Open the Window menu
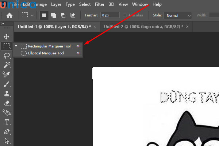Image resolution: width=219 pixels, height=146 pixels. coord(140,4)
